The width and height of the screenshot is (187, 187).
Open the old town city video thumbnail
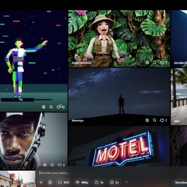pyautogui.click(x=18, y=179)
